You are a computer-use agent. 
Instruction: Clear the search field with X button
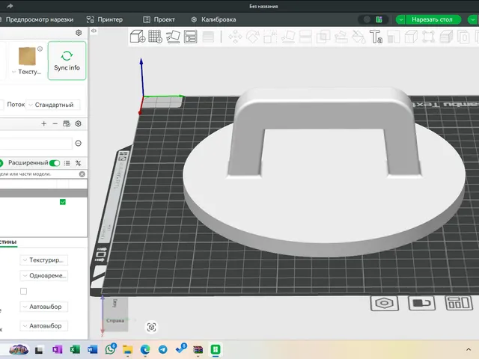[82, 174]
